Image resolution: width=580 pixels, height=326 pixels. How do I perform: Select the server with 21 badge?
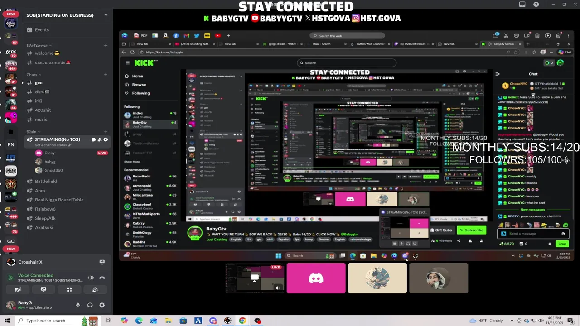point(11,79)
